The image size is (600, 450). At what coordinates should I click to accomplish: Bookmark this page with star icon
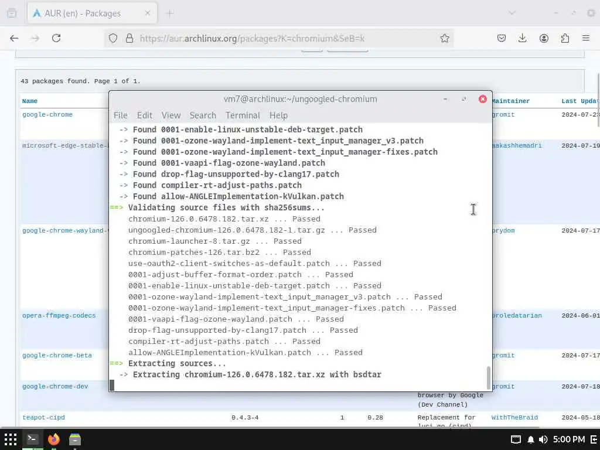444,38
